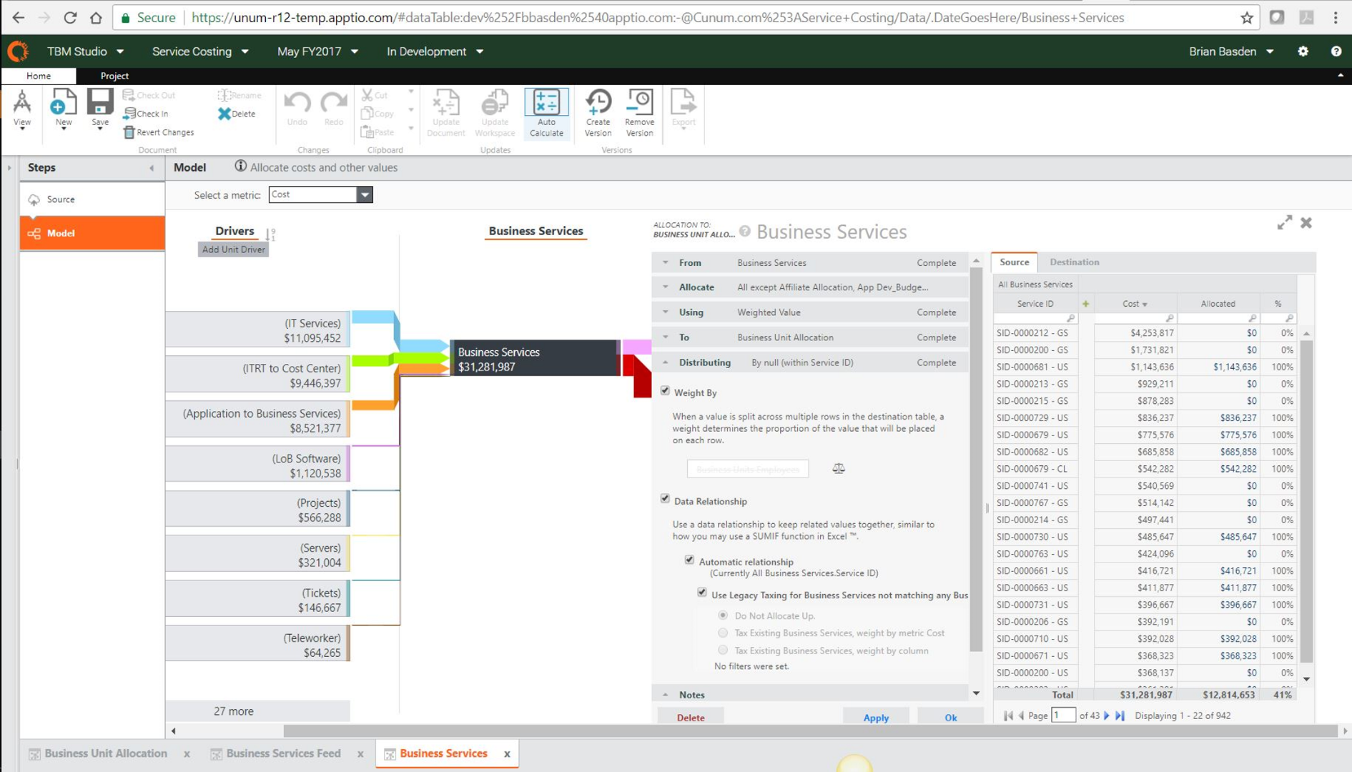Open the View tool in ribbon
The height and width of the screenshot is (772, 1352).
[22, 109]
